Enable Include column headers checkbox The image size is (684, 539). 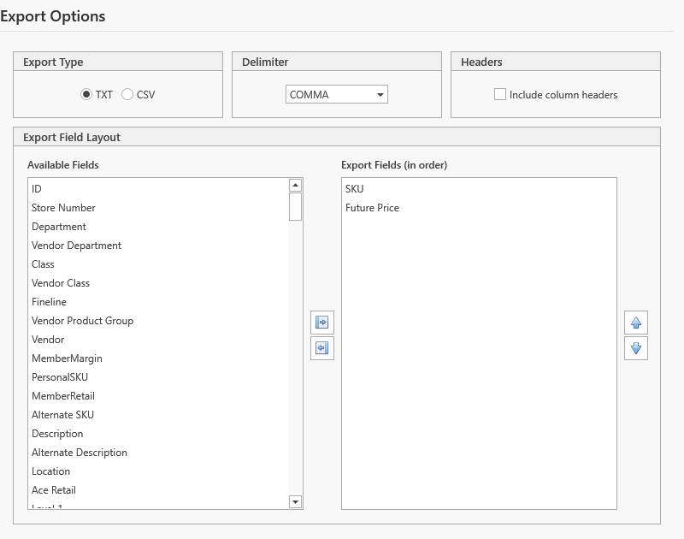[x=500, y=94]
